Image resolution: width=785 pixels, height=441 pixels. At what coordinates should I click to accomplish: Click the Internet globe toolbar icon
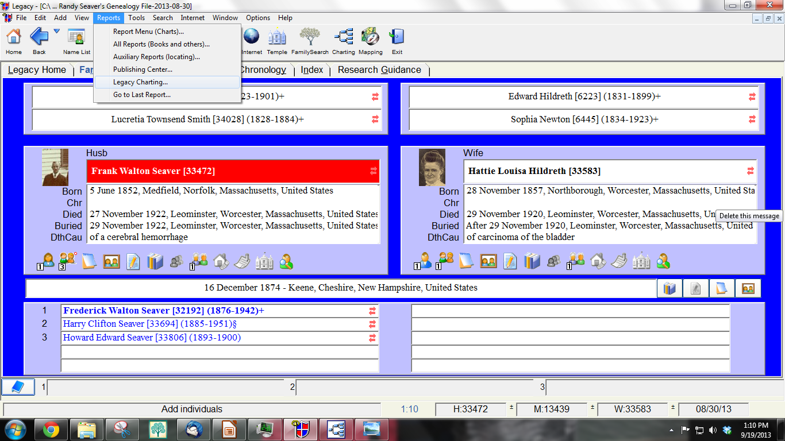[251, 37]
